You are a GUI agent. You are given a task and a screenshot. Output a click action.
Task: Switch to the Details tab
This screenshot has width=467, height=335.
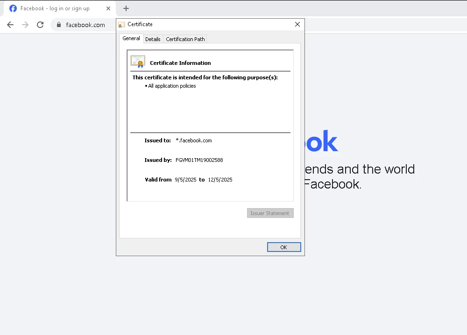click(x=153, y=39)
